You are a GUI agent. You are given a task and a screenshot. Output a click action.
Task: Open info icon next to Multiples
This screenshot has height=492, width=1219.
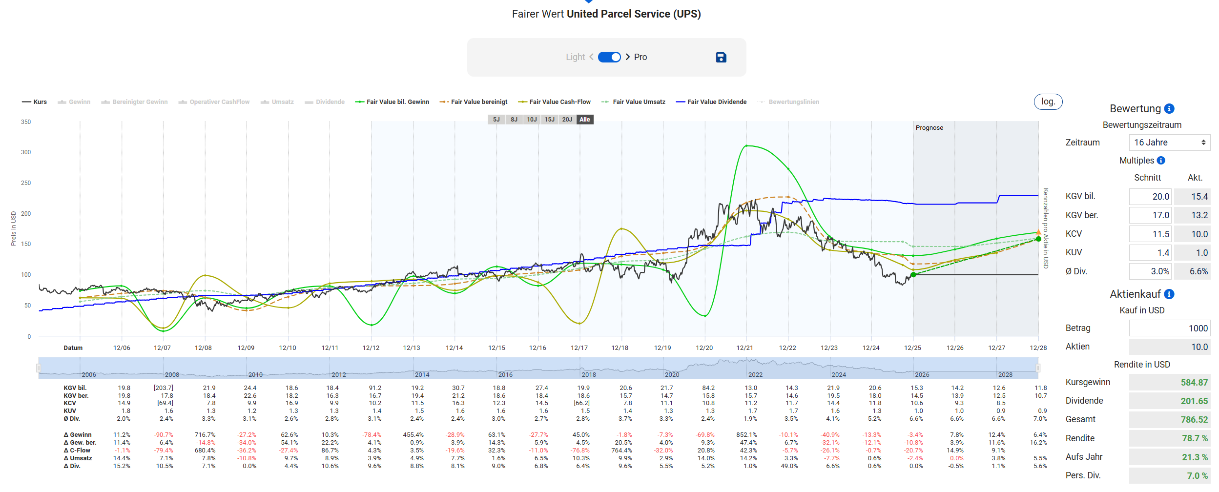click(1161, 161)
